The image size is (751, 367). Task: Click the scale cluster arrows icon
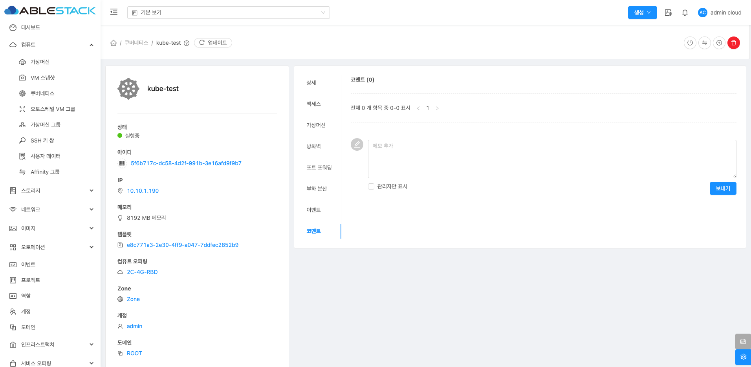tap(704, 43)
